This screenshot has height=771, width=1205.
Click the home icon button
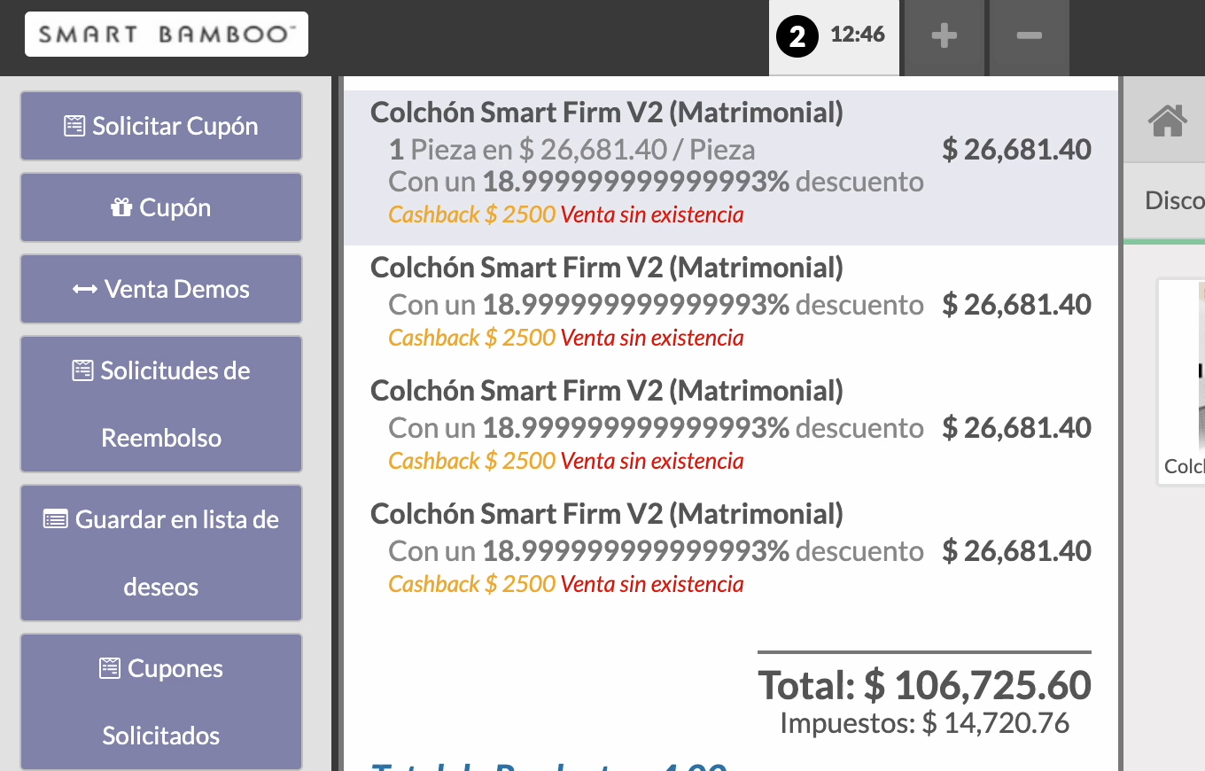(x=1167, y=121)
